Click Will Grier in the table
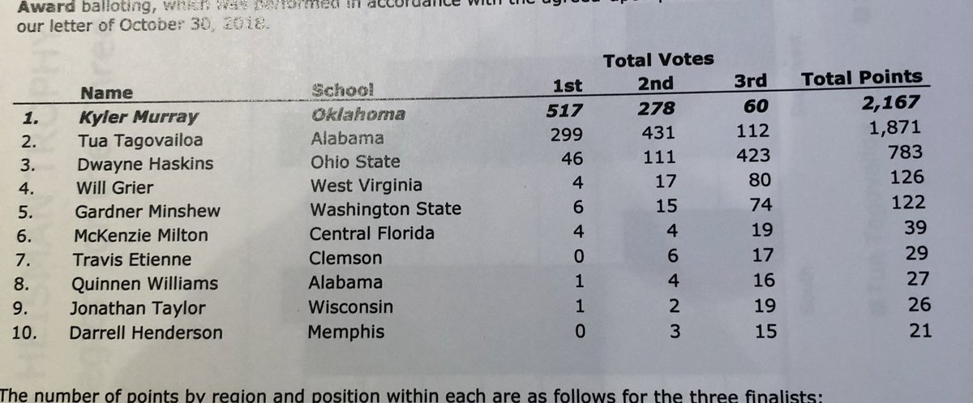 (x=114, y=187)
